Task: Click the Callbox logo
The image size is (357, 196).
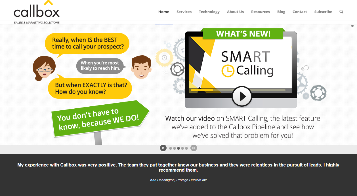Action: [37, 12]
